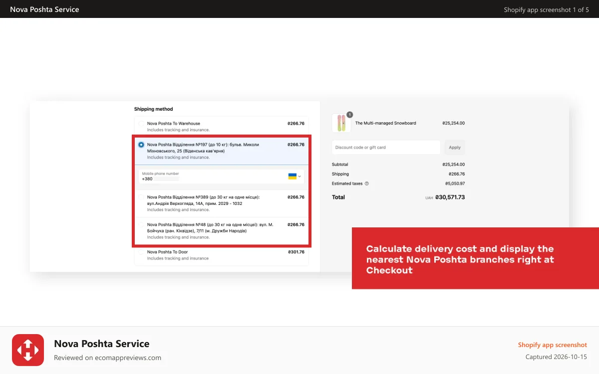Click 'Nova Poshta Service' title in top bar

[44, 9]
